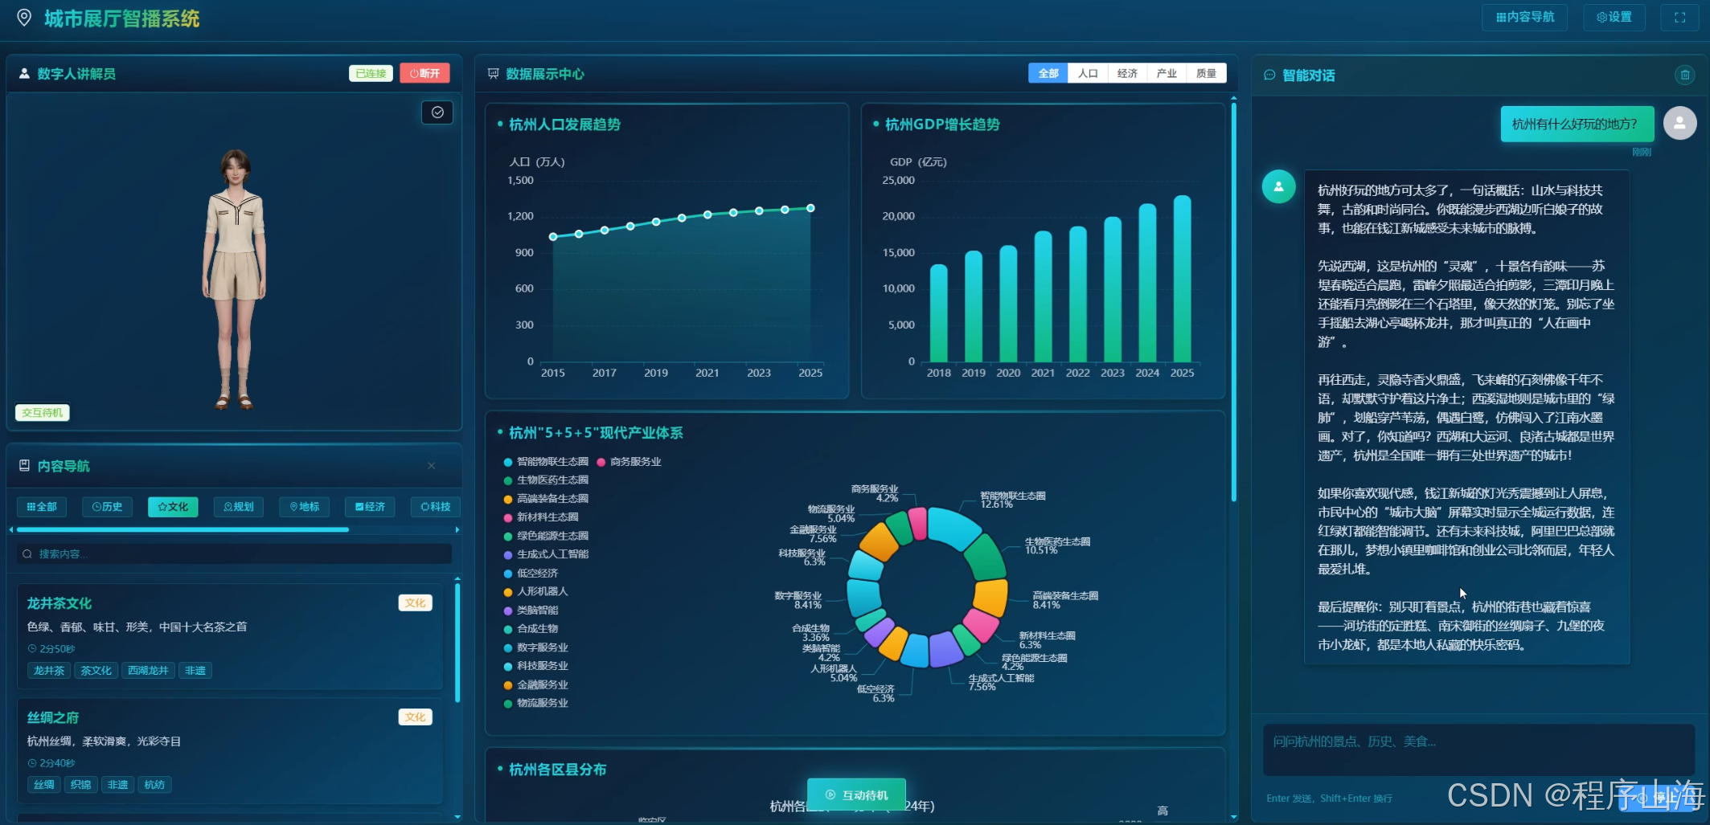Click the digital human avatar figure
This screenshot has height=825, width=1710.
[234, 279]
